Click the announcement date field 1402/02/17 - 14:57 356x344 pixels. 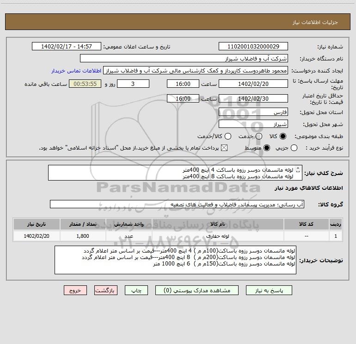(x=67, y=47)
